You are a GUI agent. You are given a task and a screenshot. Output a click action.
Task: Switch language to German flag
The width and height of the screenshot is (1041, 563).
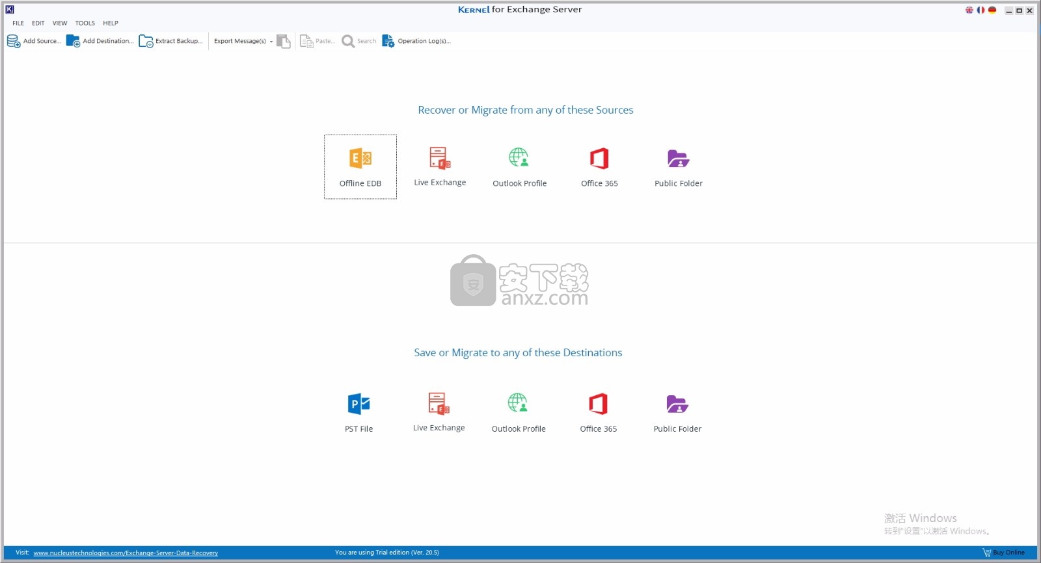(992, 10)
